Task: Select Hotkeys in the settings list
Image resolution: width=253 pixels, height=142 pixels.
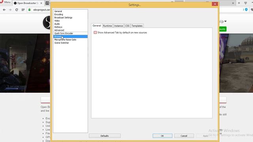Action: [x=70, y=27]
